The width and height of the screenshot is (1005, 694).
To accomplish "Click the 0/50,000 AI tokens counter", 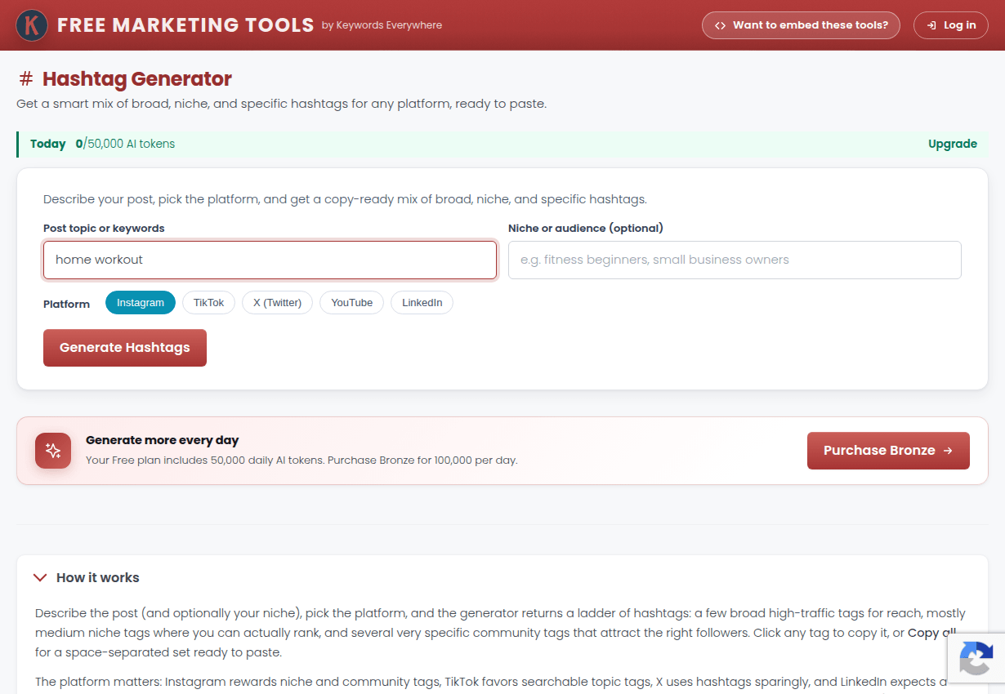I will (x=125, y=144).
